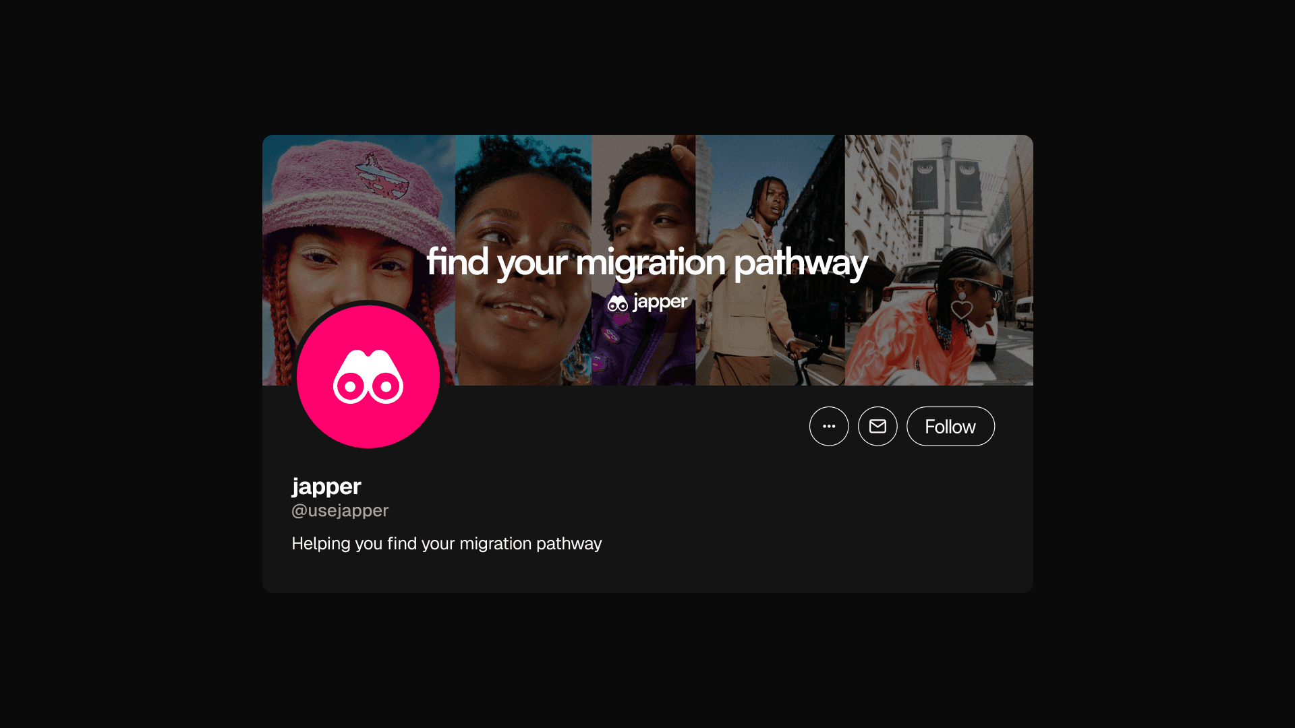Click the 'japper' wordmark in the banner
Screen dimensions: 1295x728
[x=660, y=302]
